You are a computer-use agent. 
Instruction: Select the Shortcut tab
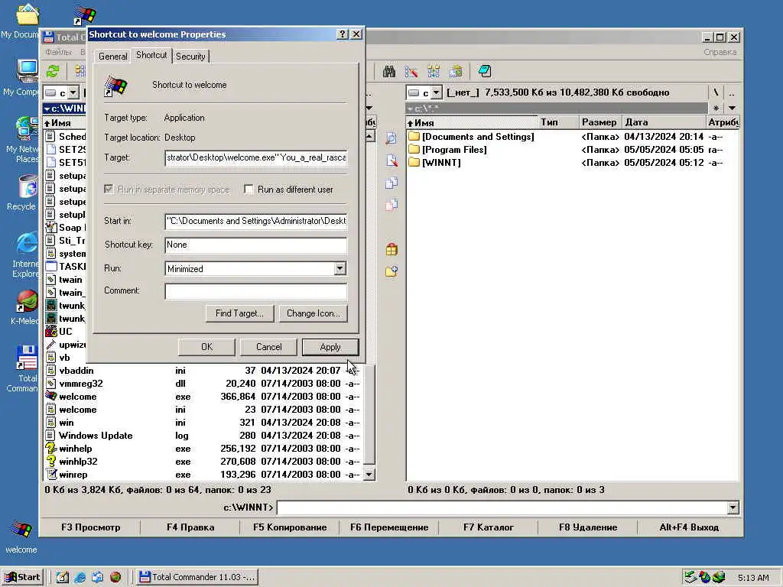(x=151, y=55)
